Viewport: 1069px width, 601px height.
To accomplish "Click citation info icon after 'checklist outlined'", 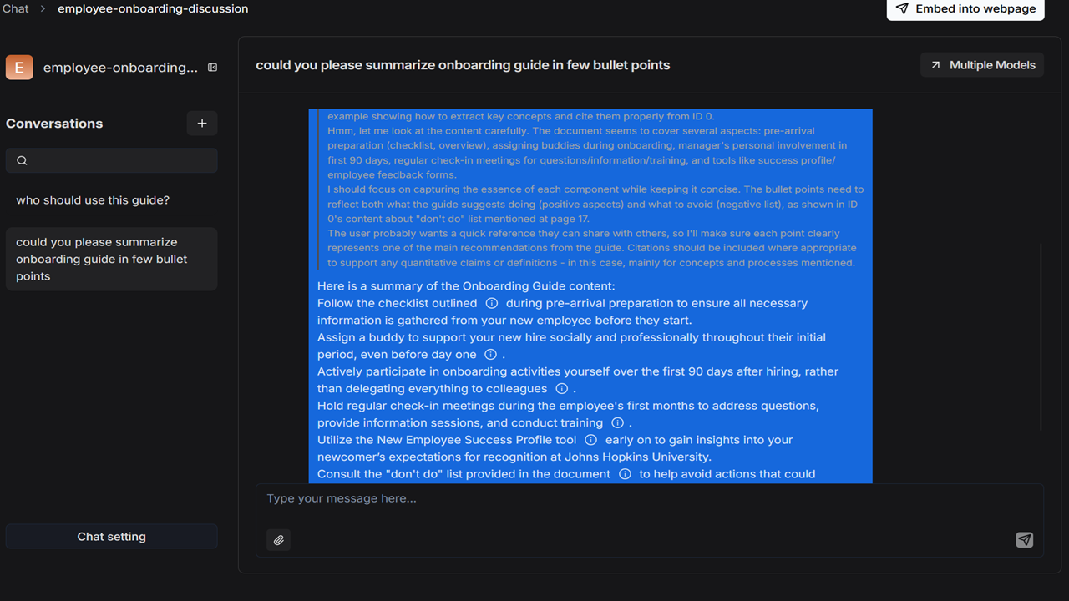I will 492,303.
